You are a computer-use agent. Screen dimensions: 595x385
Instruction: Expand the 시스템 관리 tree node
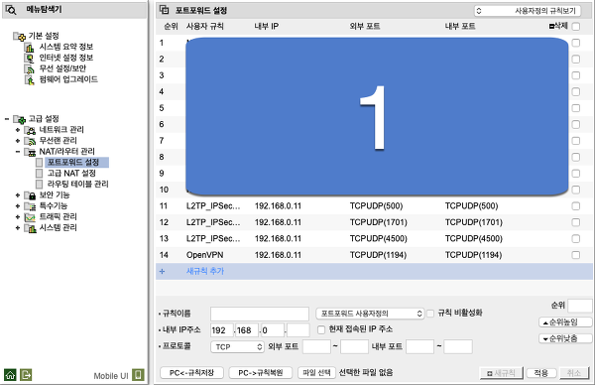[18, 228]
